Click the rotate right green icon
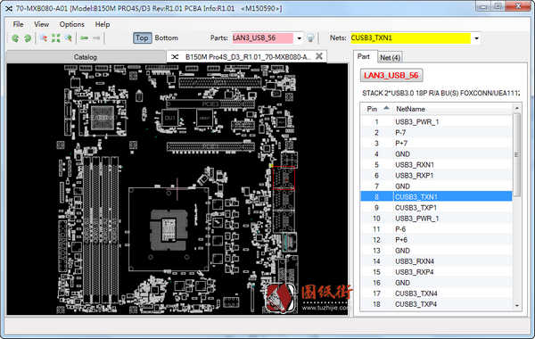This screenshot has height=339, width=535. point(28,38)
